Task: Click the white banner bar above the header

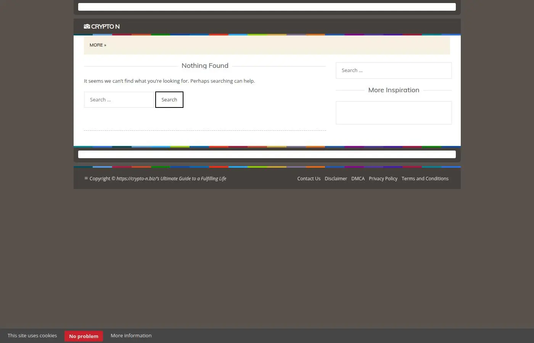Action: point(267,7)
